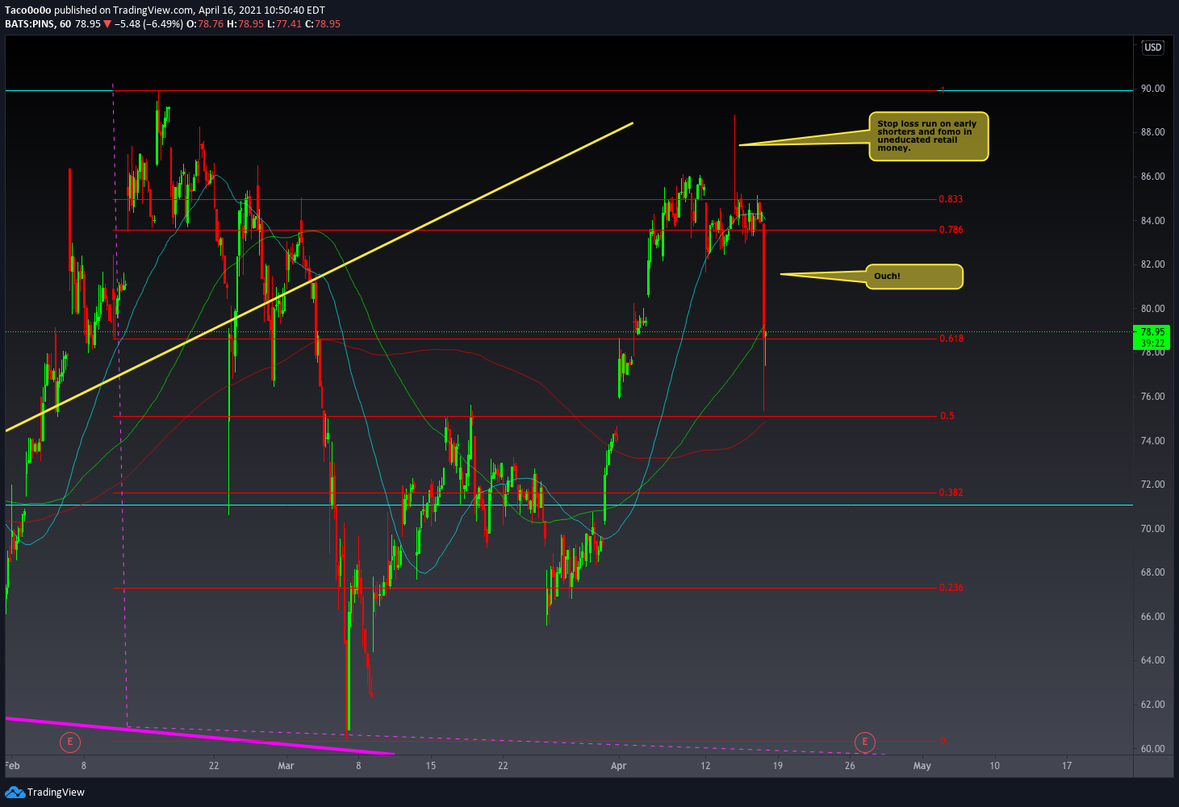Click the earnings E marker near February
Viewport: 1179px width, 807px height.
[x=70, y=741]
